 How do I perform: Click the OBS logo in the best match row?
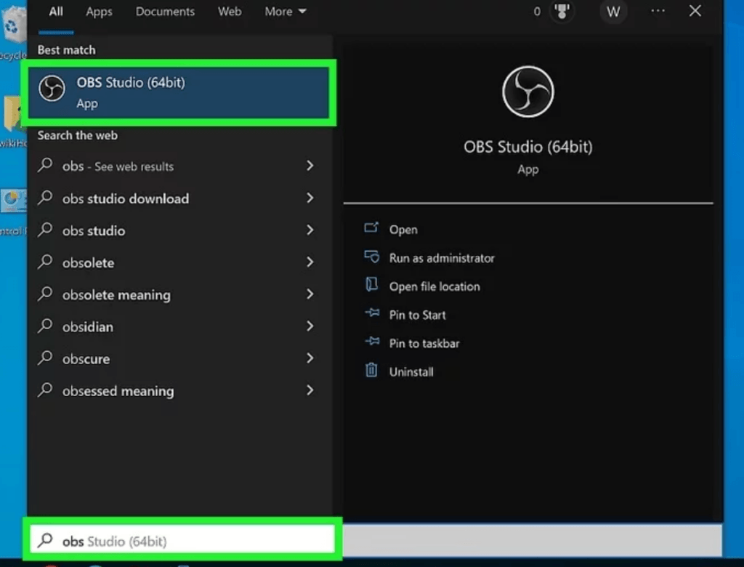pyautogui.click(x=52, y=89)
